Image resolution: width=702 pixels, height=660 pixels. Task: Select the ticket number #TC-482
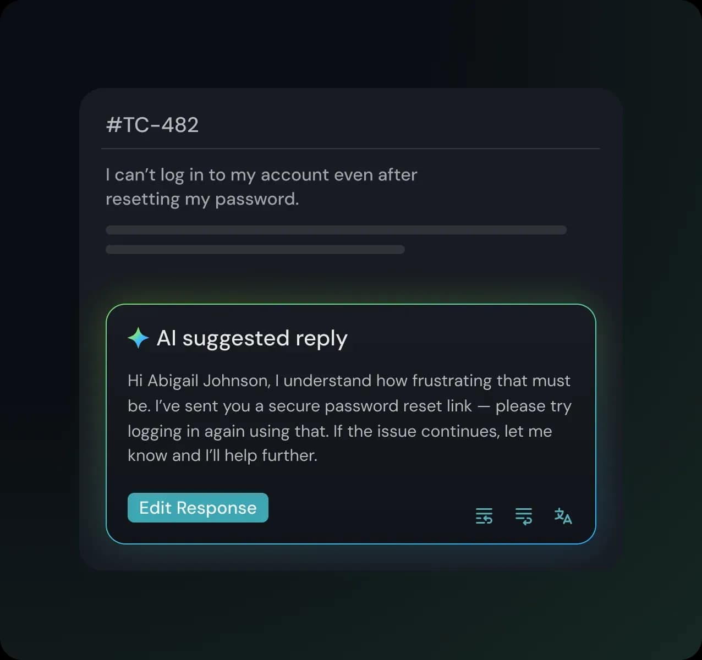click(x=152, y=125)
